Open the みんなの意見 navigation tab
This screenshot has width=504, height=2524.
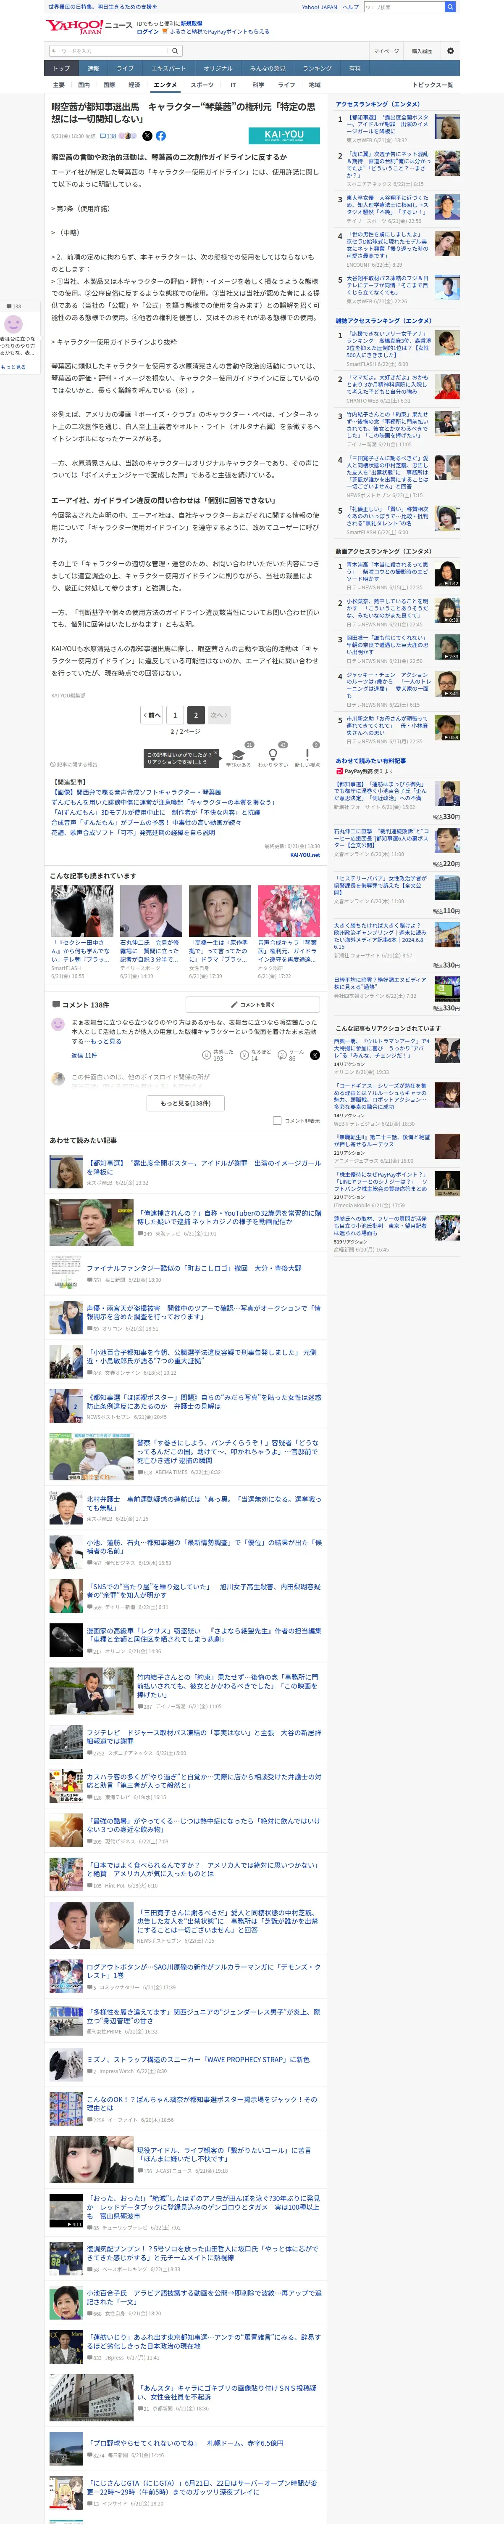tap(268, 69)
